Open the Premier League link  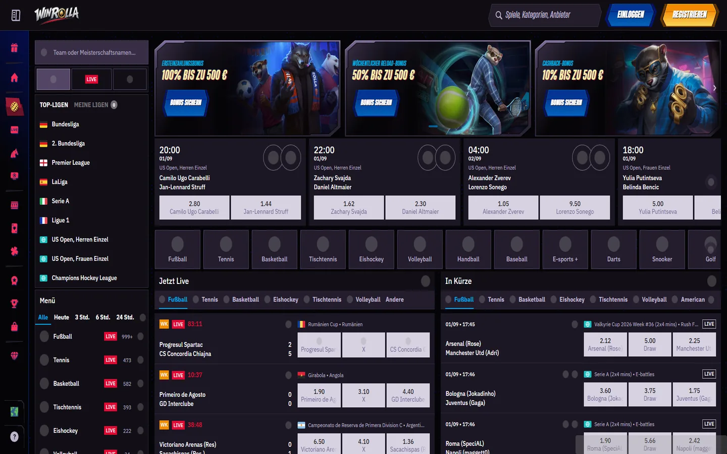click(x=71, y=163)
